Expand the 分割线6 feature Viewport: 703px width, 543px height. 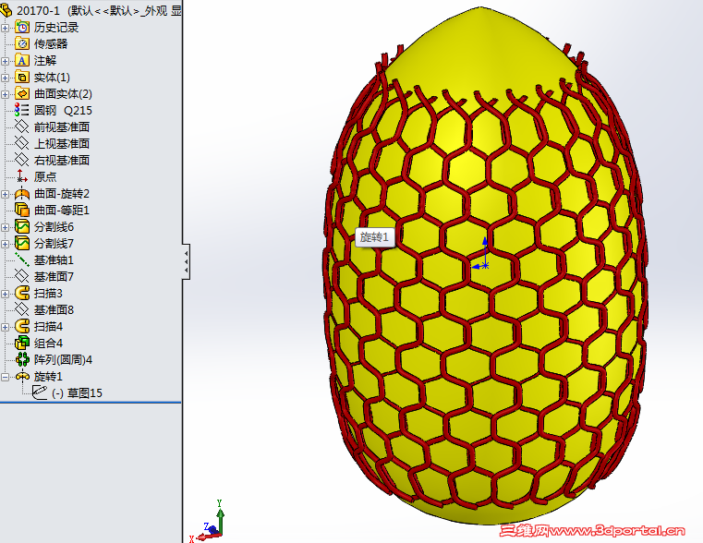(5, 227)
